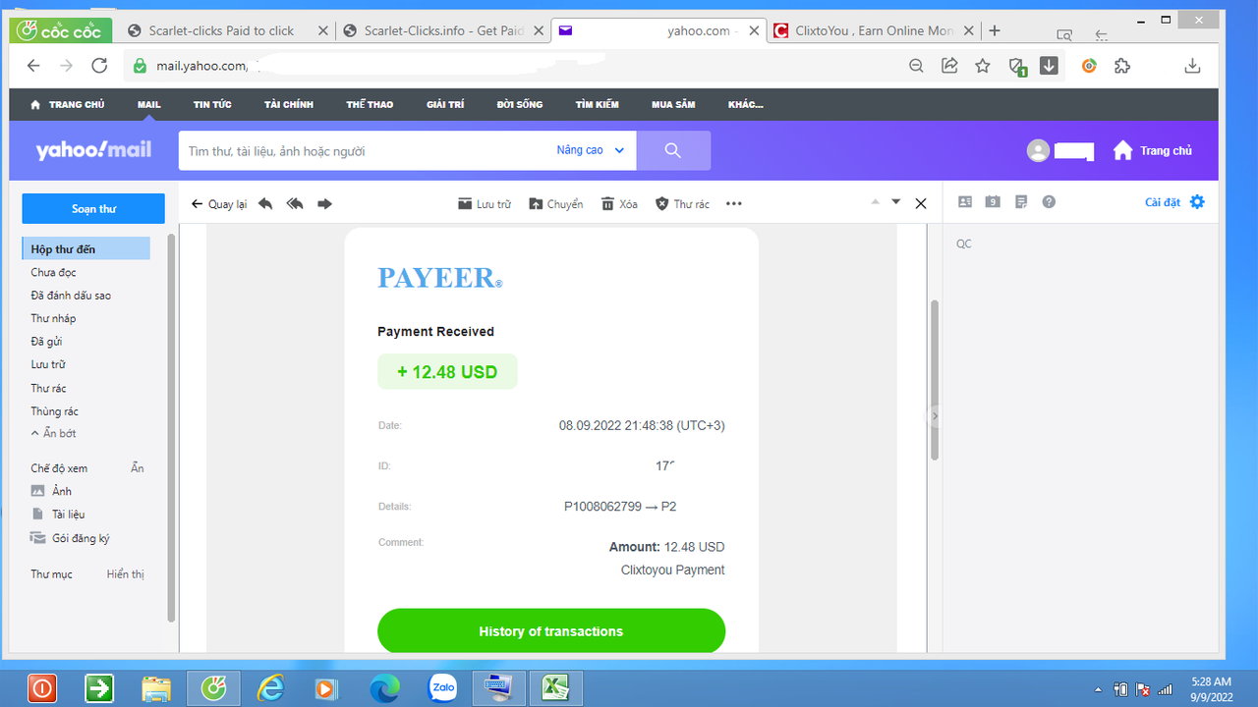Open the extensions puzzle piece icon
The image size is (1258, 707).
point(1122,66)
